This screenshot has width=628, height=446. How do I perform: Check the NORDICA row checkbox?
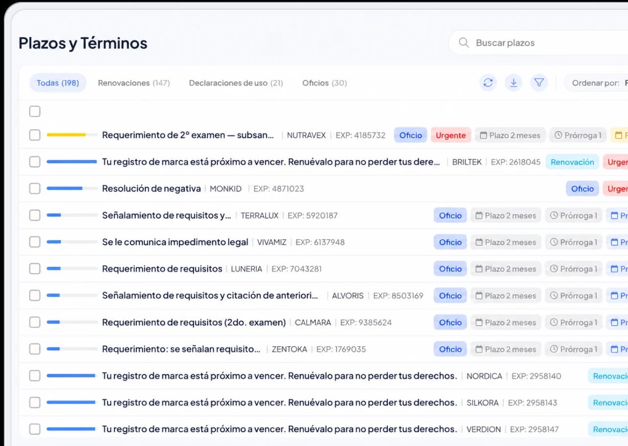pos(35,376)
